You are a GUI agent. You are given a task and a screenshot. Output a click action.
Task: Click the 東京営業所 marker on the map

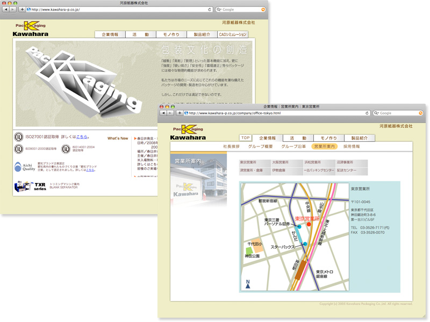point(309,225)
